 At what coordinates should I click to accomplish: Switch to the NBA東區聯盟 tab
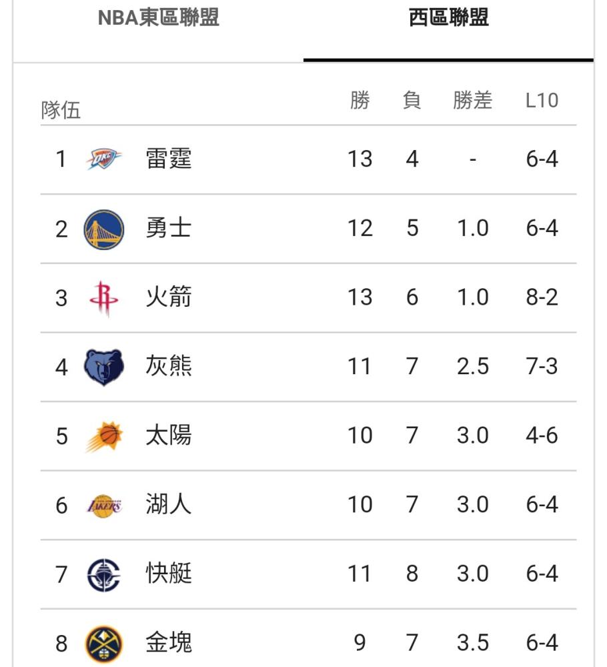158,18
